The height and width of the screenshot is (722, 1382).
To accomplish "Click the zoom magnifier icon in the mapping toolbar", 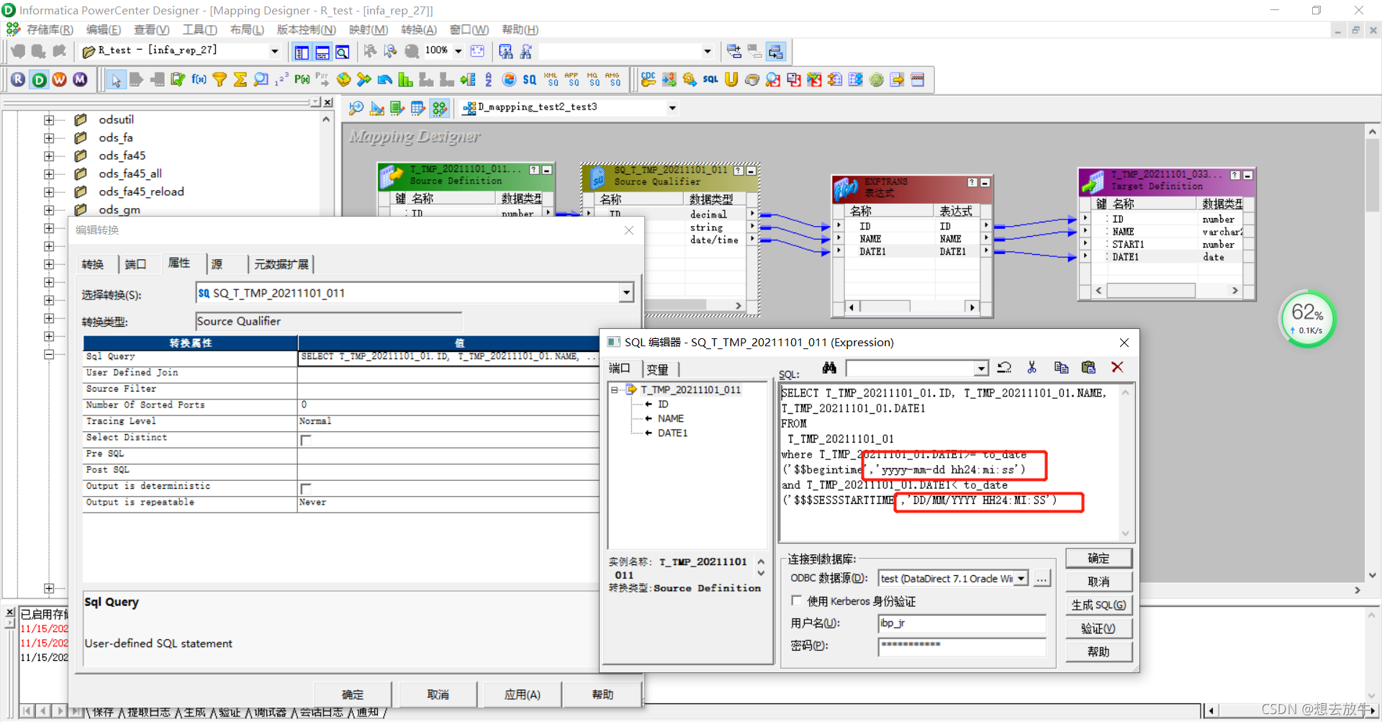I will [356, 108].
